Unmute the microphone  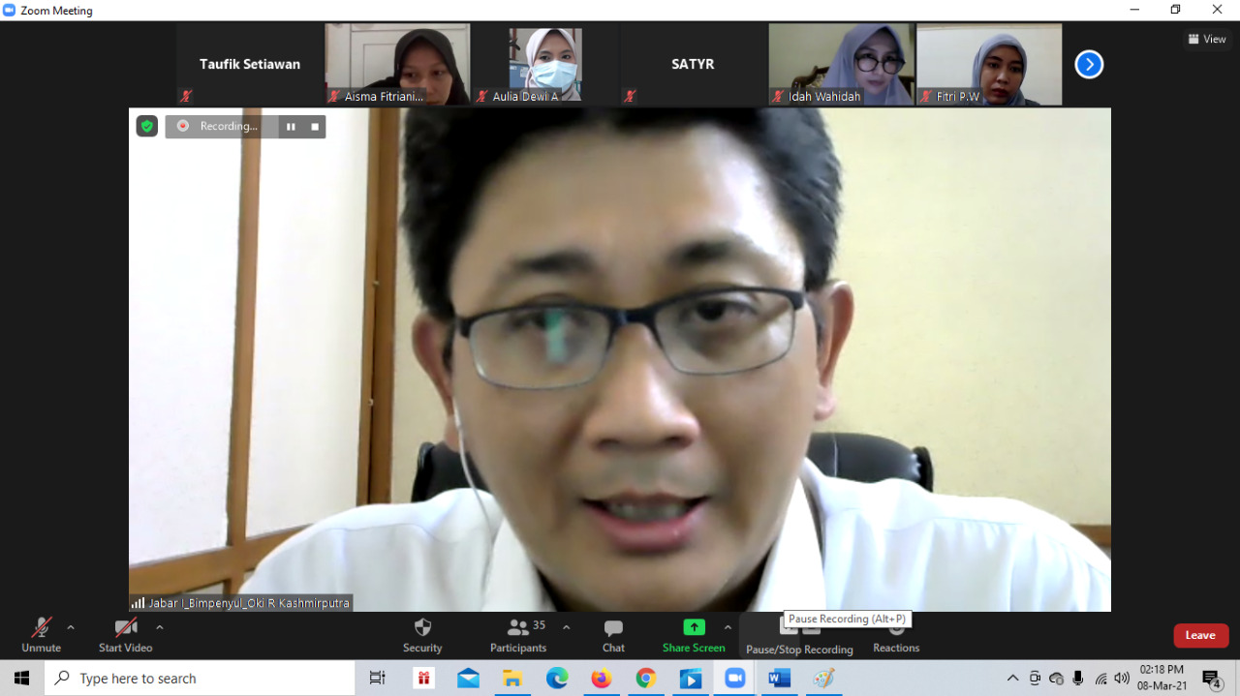pos(41,635)
